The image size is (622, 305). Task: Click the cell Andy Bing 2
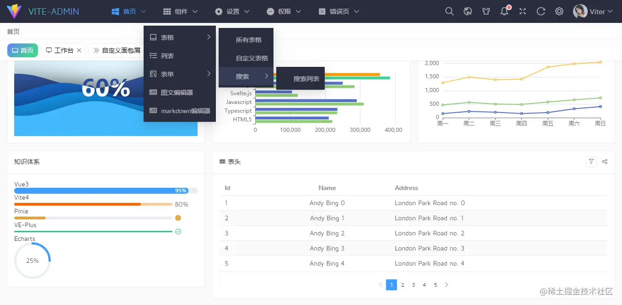327,233
